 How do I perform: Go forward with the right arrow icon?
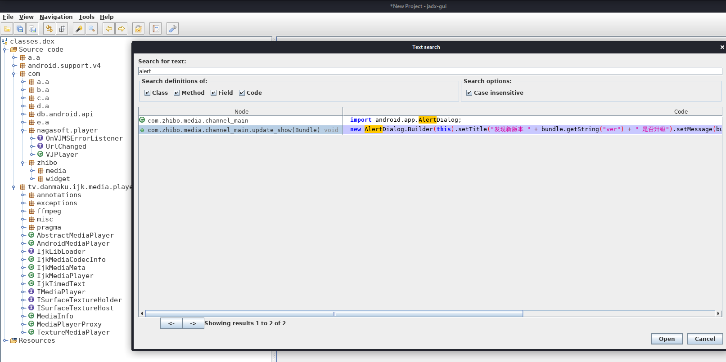point(122,29)
